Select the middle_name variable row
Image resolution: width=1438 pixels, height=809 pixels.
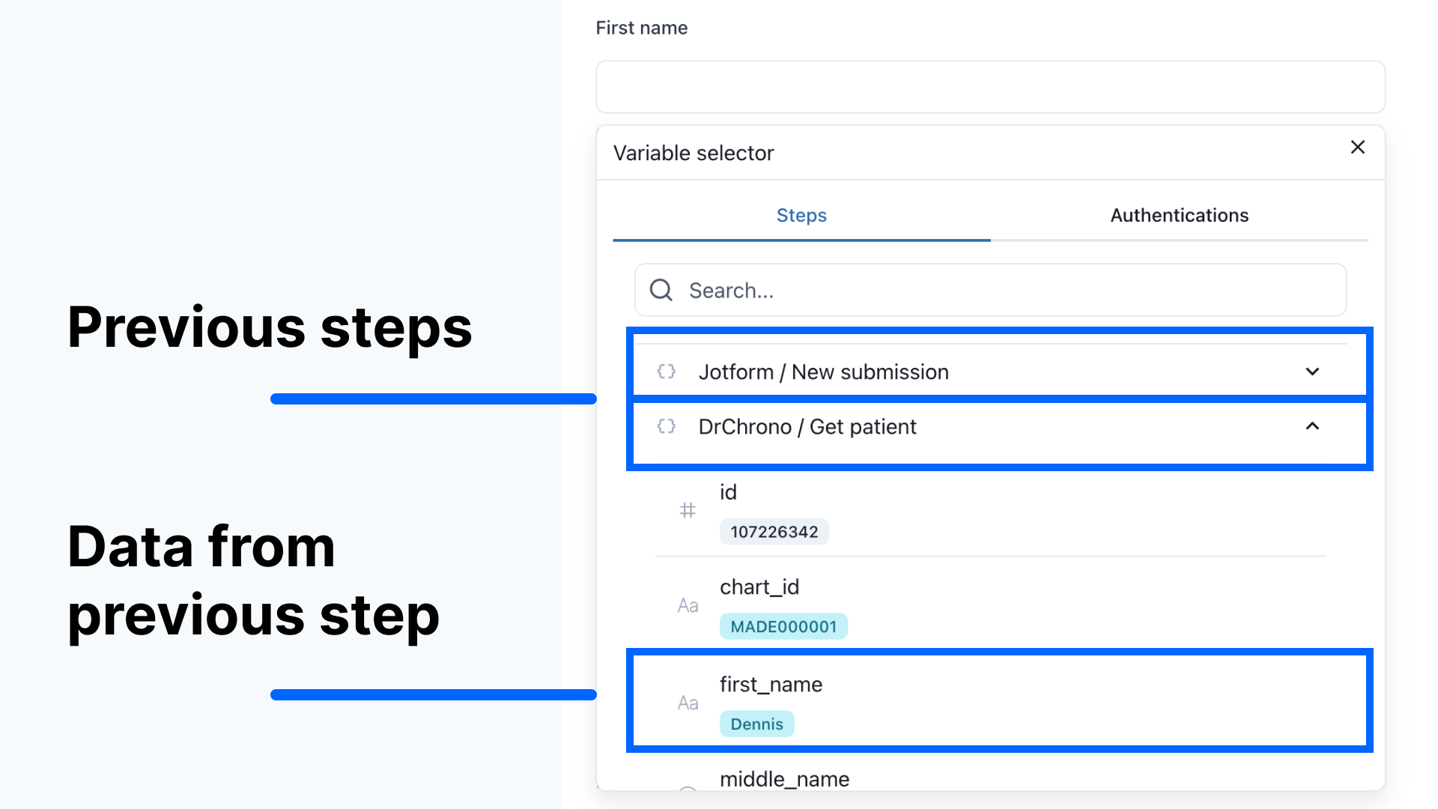click(x=990, y=779)
